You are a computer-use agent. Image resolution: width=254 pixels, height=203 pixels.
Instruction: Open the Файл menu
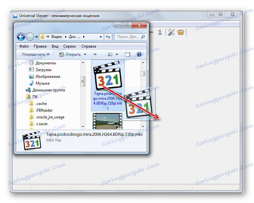coord(24,46)
